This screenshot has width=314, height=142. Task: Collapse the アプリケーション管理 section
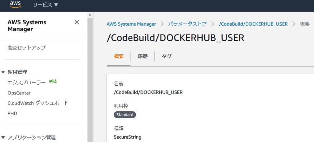coord(3,138)
